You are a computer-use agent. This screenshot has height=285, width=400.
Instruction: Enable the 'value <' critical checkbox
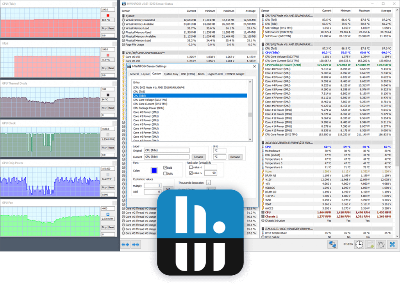click(x=191, y=167)
